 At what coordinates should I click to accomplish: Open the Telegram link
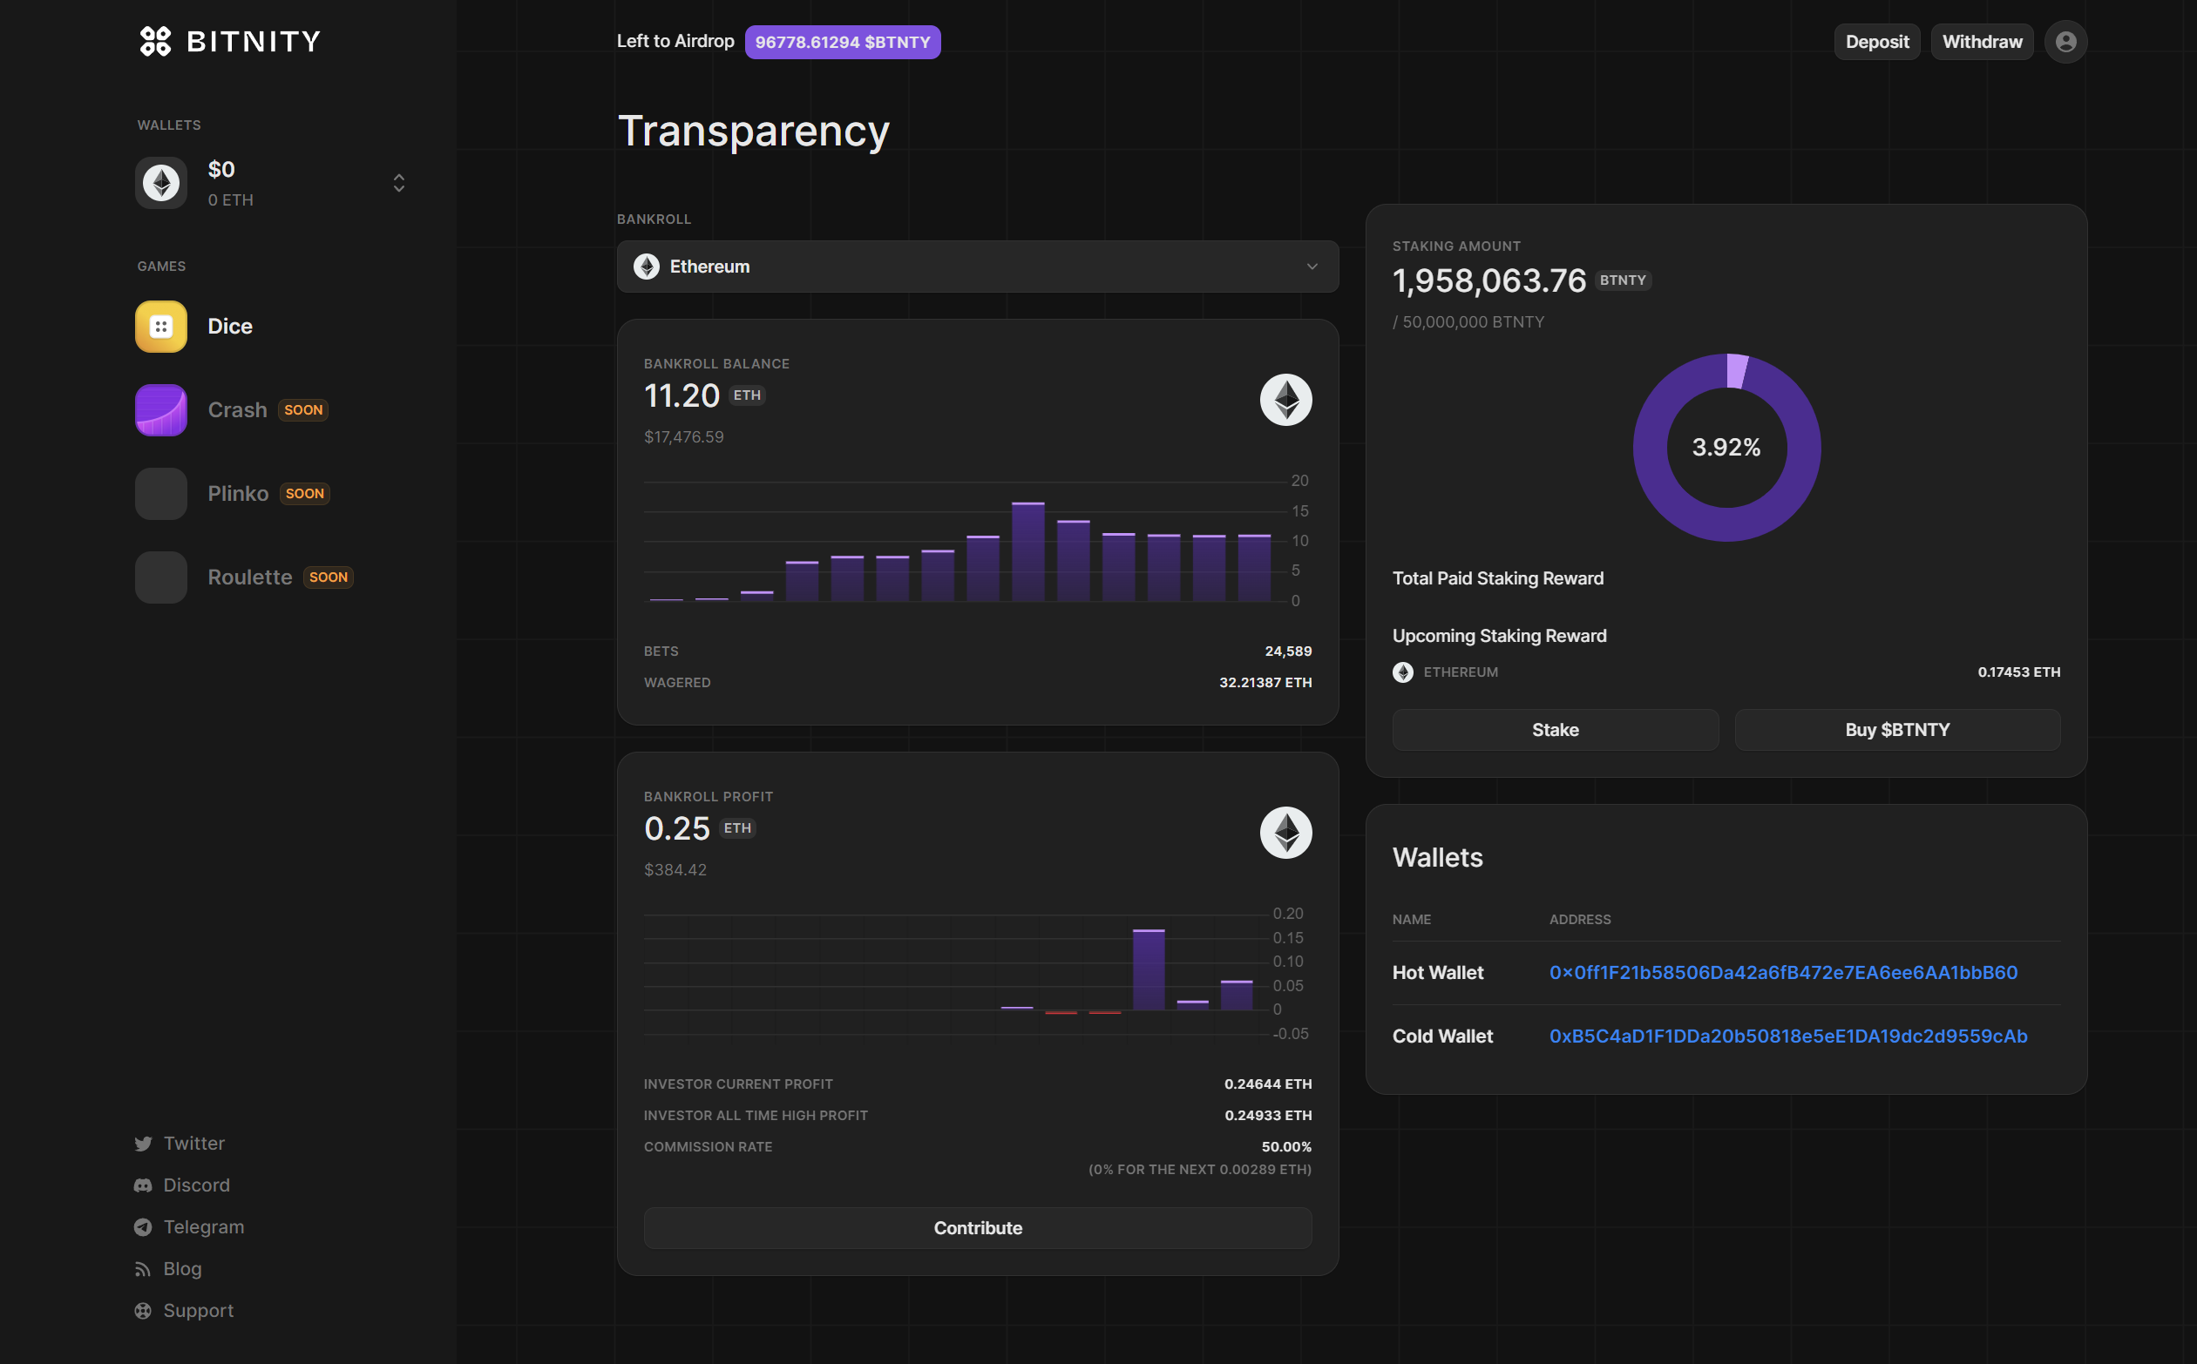pyautogui.click(x=204, y=1227)
